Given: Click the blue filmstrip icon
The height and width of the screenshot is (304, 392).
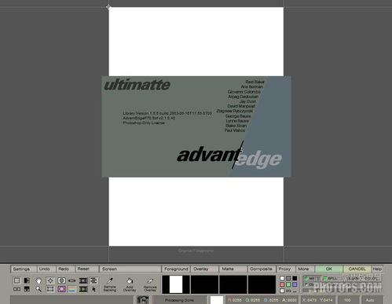Looking at the screenshot, I should pos(83,280).
